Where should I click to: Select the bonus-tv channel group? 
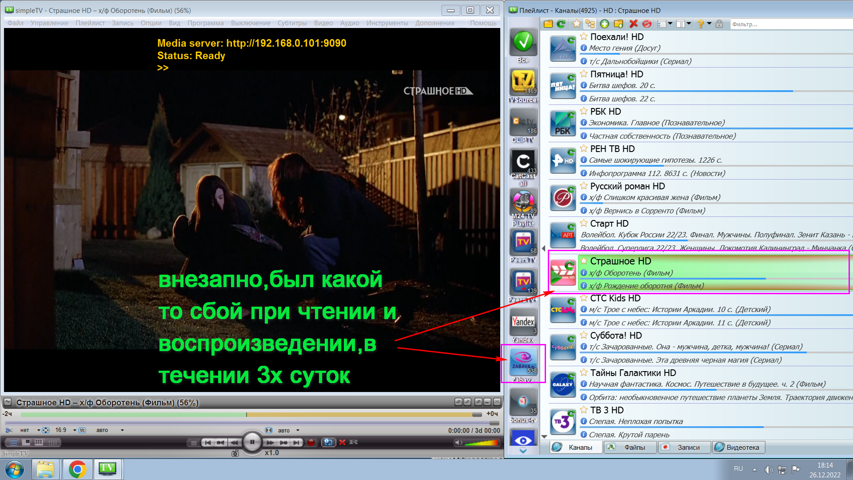pos(523,406)
